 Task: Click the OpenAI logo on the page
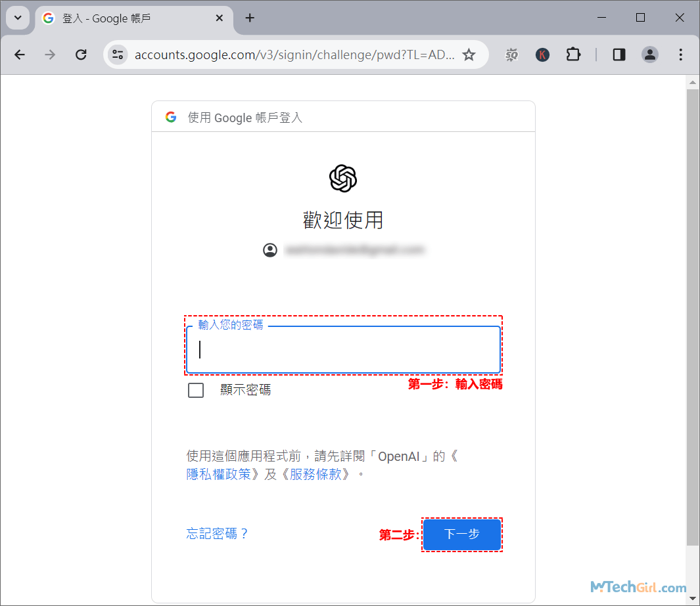[x=342, y=178]
